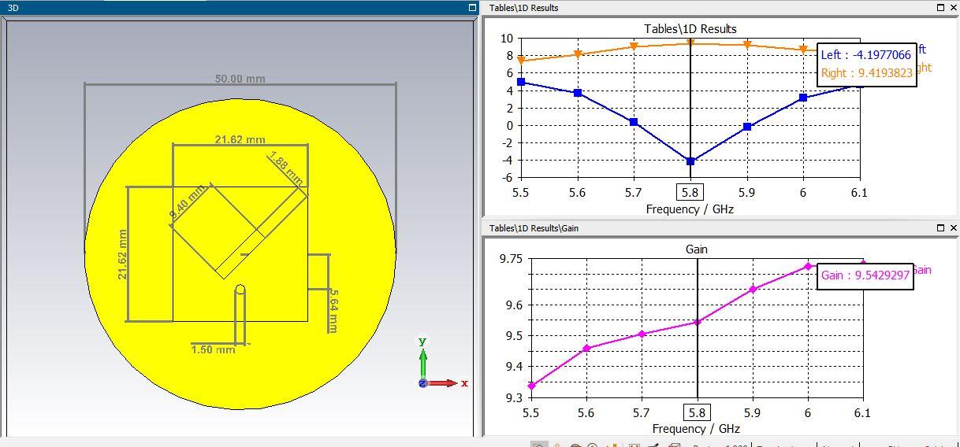Select the vertical 21.62 mm dimension label
The width and height of the screenshot is (960, 447).
coord(122,254)
